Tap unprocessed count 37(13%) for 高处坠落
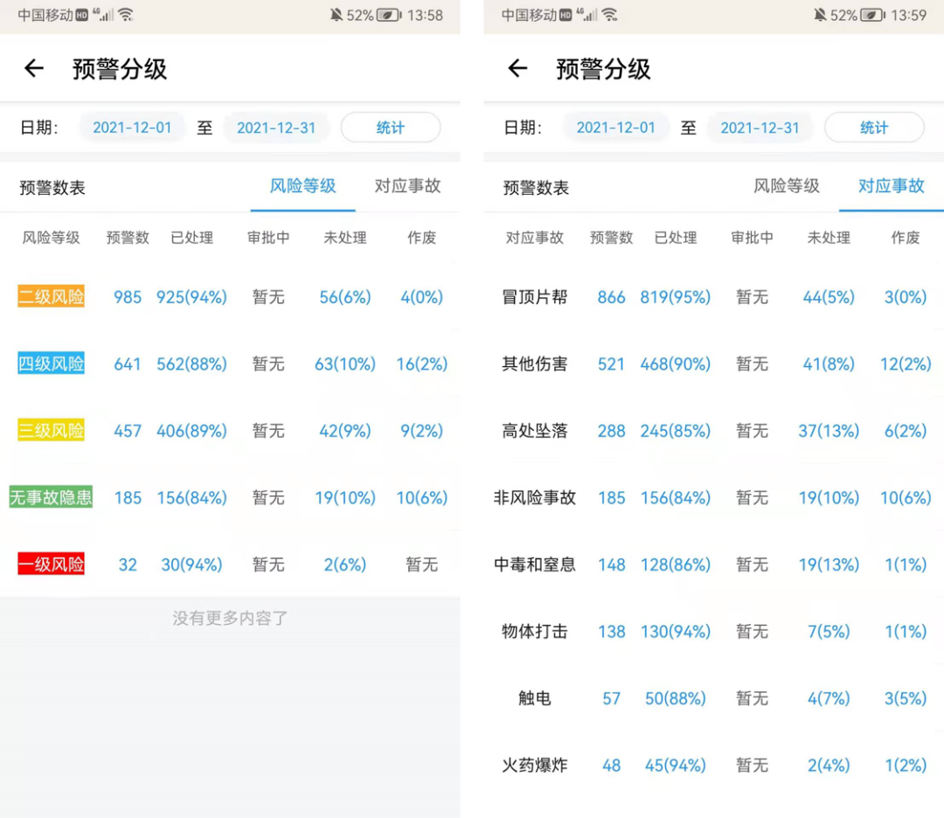Screen dimensions: 944x818 (x=829, y=431)
